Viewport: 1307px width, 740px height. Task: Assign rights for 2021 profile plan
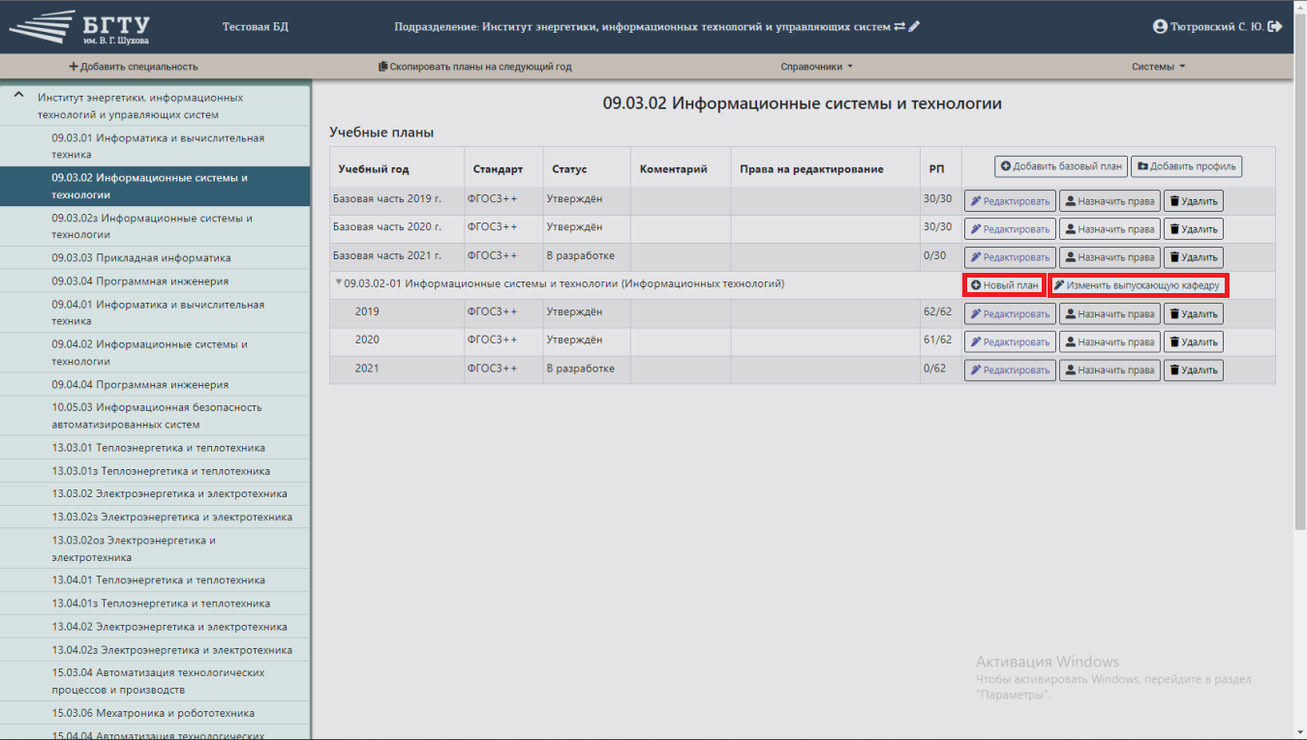1109,370
